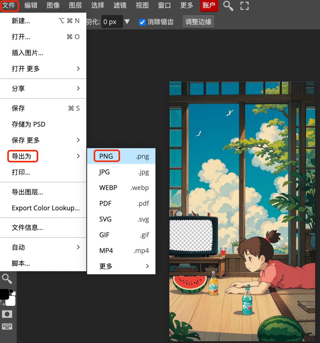Image resolution: width=320 pixels, height=343 pixels.
Task: Open the 图像 menu
Action: tap(53, 5)
